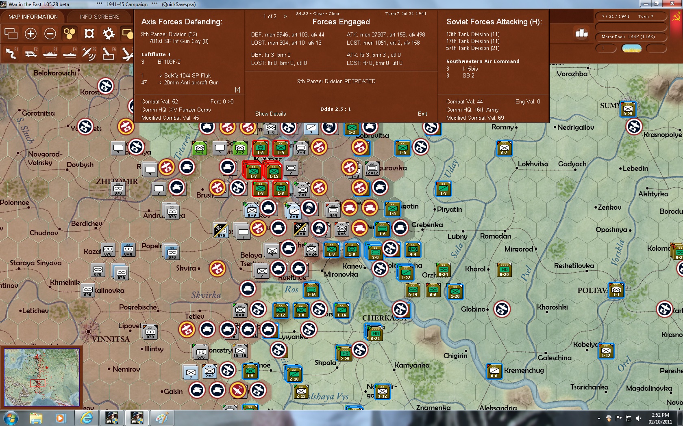Select the HQ 2-25 counter near Shpola
683x426 pixels.
click(x=345, y=354)
